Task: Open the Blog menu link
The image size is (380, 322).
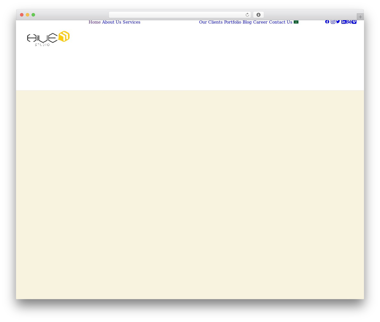Action: pos(247,22)
